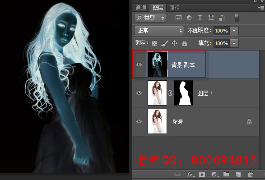This screenshot has height=180, width=265.
Task: Toggle lock position move icon
Action: pyautogui.click(x=174, y=43)
